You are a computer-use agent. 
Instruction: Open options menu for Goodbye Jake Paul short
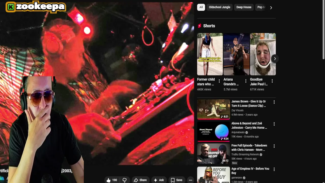click(x=272, y=81)
